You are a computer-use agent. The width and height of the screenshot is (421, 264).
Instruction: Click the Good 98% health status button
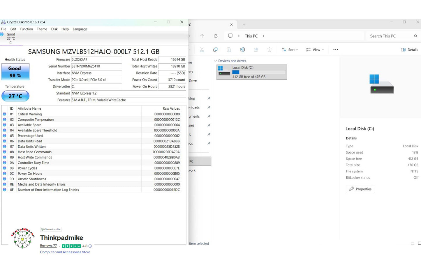(15, 72)
